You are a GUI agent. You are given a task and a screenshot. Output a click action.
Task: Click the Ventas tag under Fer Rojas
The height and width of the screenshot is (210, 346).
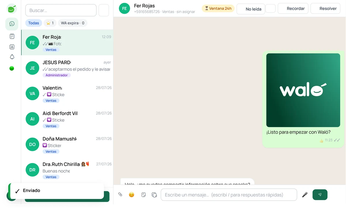pos(51,50)
